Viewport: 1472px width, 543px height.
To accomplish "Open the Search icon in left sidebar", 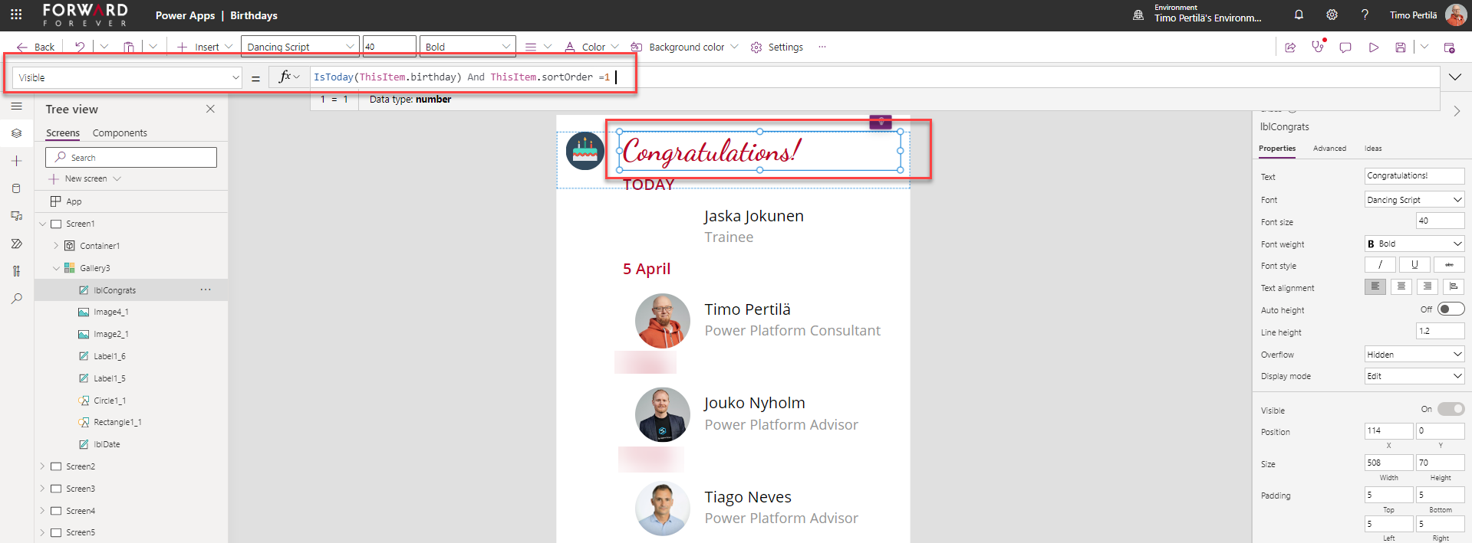I will tap(16, 299).
